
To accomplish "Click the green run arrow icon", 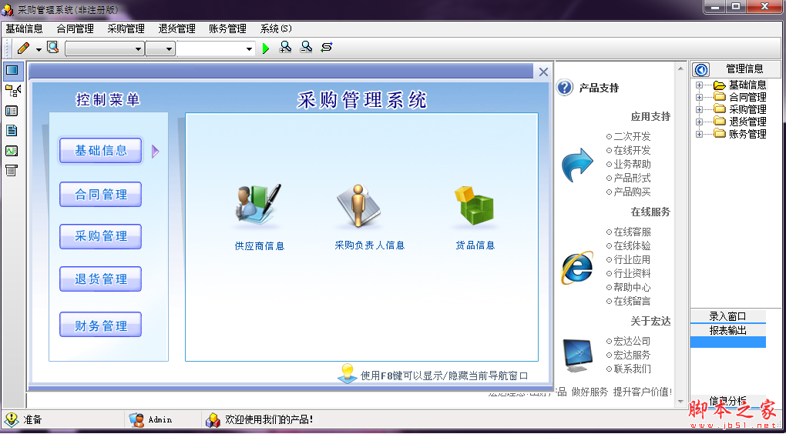I will [x=266, y=48].
